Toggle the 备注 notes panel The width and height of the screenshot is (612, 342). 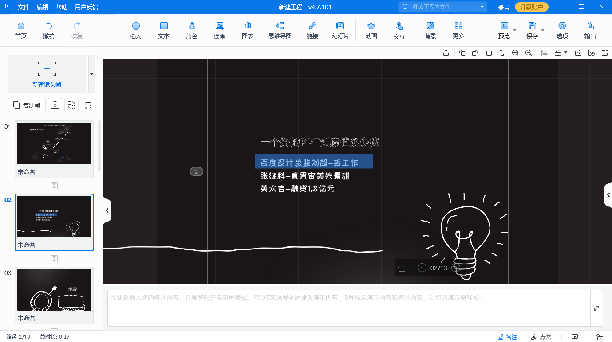coord(508,337)
